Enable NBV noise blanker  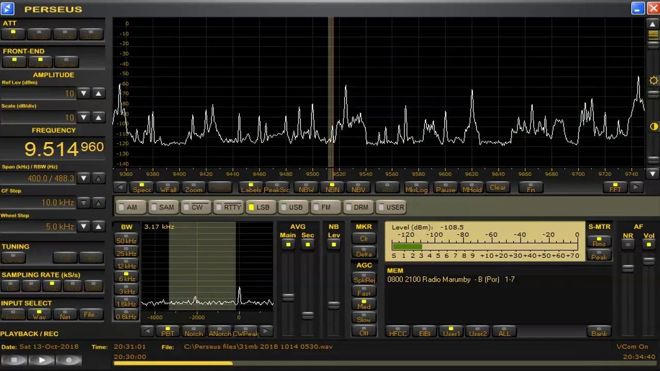pos(358,188)
